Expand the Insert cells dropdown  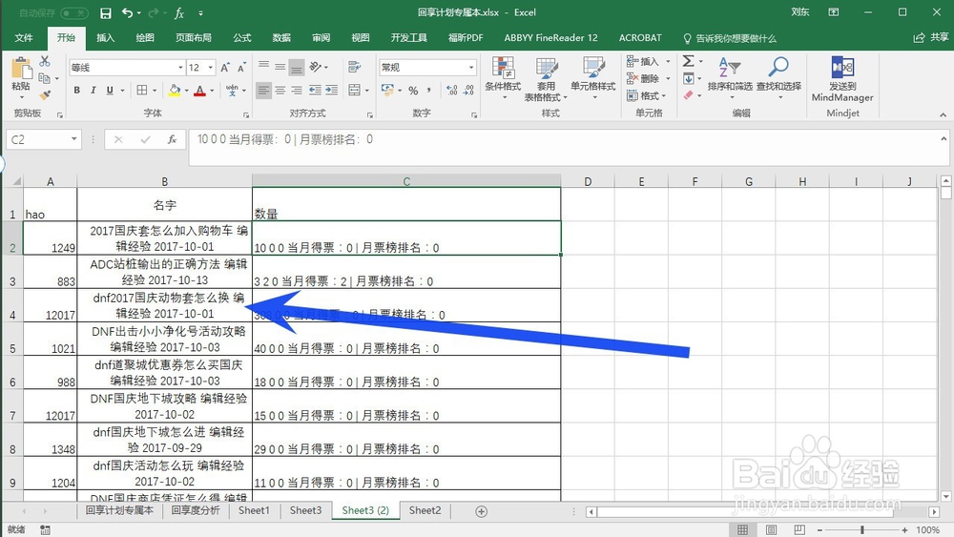(x=668, y=61)
